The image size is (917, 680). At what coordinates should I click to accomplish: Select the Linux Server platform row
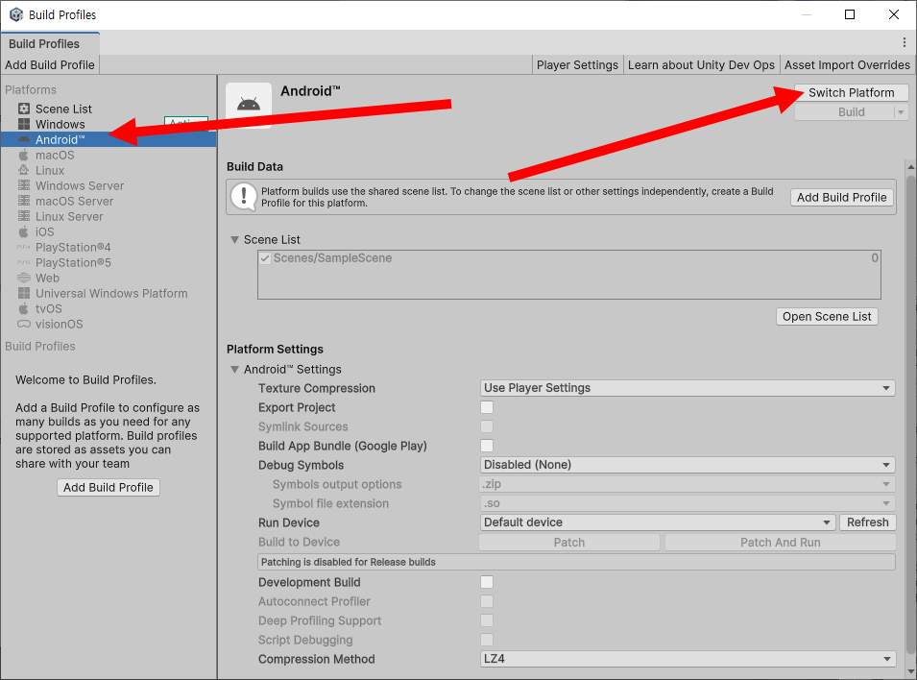109,216
